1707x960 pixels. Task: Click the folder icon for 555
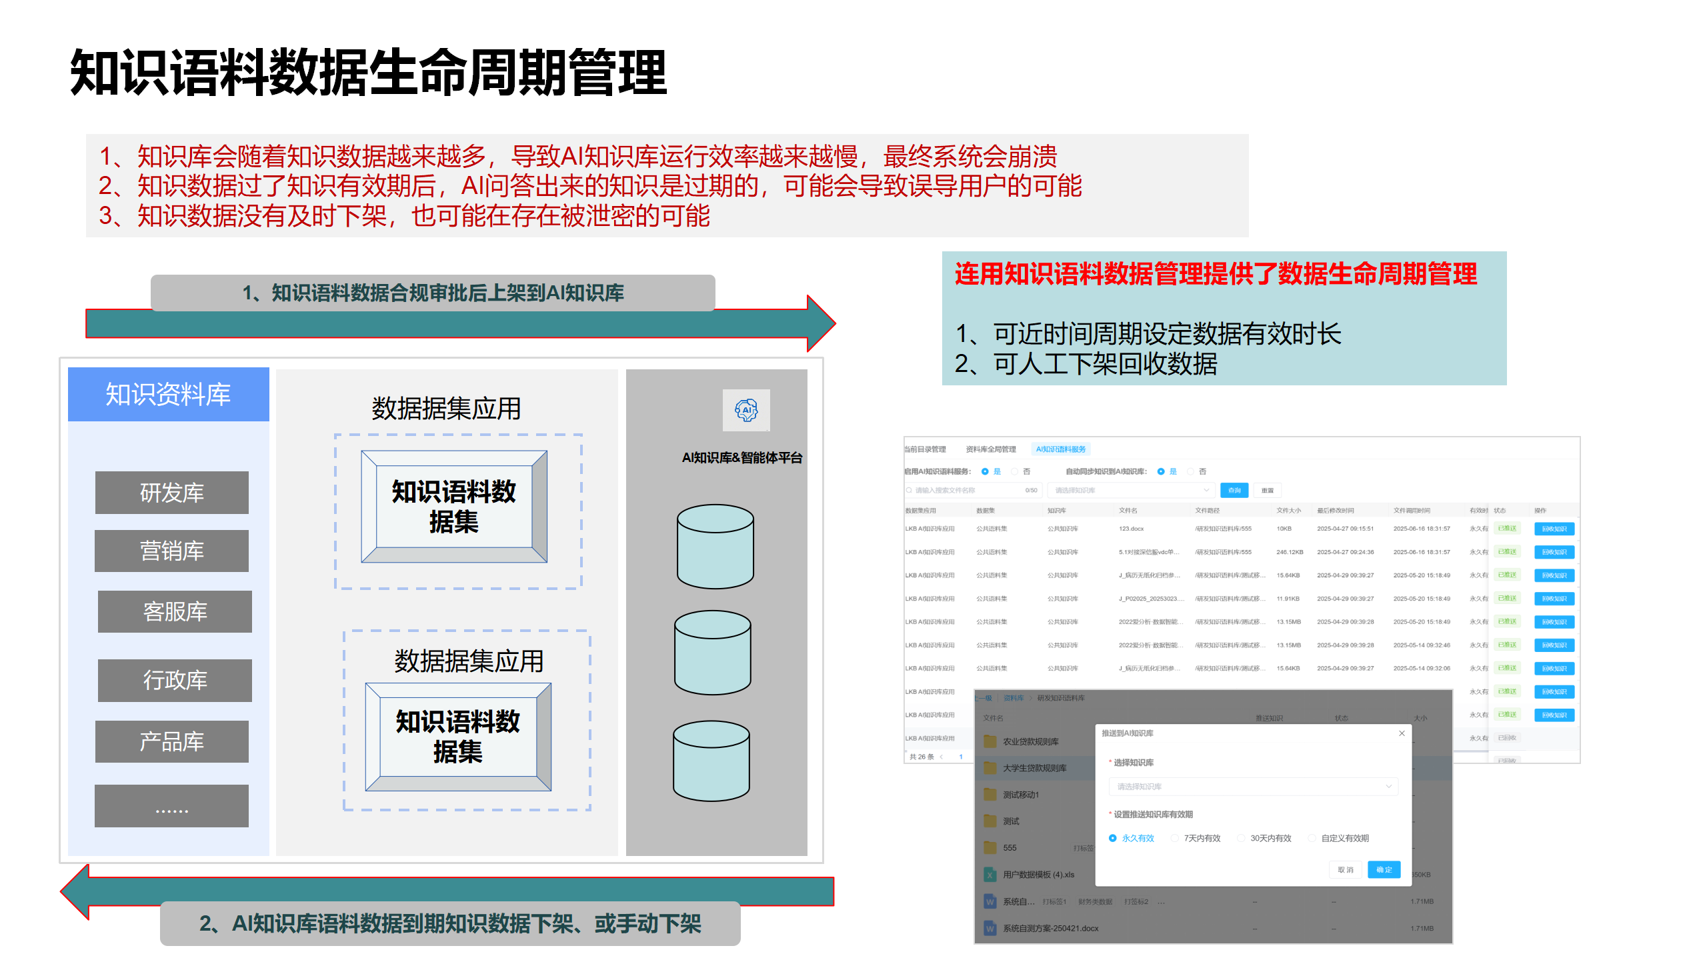990,848
